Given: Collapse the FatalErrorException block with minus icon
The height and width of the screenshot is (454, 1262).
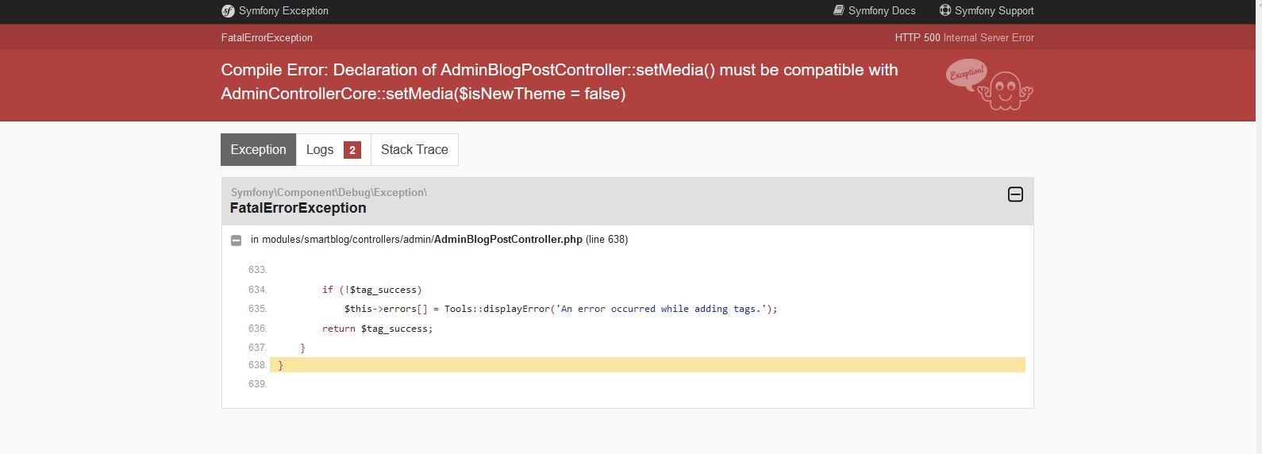Looking at the screenshot, I should [x=1015, y=194].
